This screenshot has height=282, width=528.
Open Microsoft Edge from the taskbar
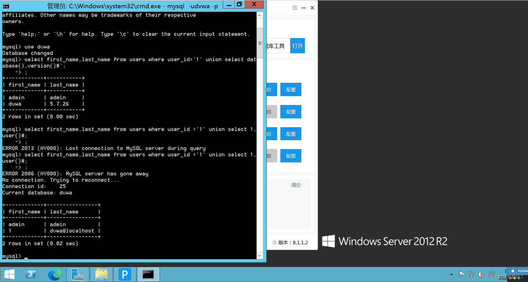[x=54, y=274]
